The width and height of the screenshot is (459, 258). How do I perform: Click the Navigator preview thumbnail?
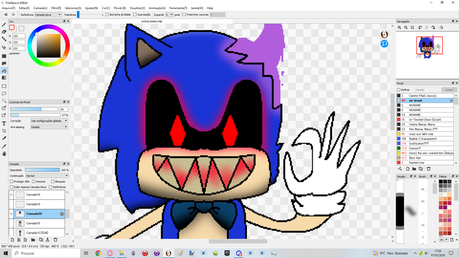(x=429, y=45)
